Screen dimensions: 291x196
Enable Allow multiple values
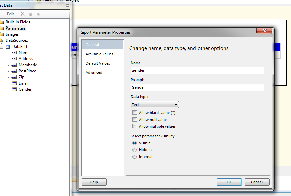pyautogui.click(x=134, y=126)
